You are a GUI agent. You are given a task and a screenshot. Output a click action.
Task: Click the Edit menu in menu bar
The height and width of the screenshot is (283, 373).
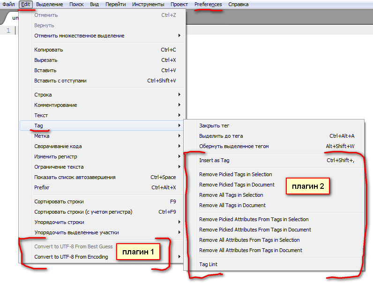tap(25, 4)
